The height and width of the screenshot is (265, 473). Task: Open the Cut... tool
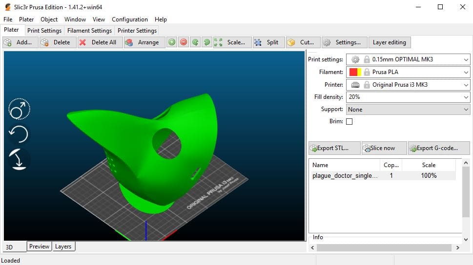coord(303,42)
